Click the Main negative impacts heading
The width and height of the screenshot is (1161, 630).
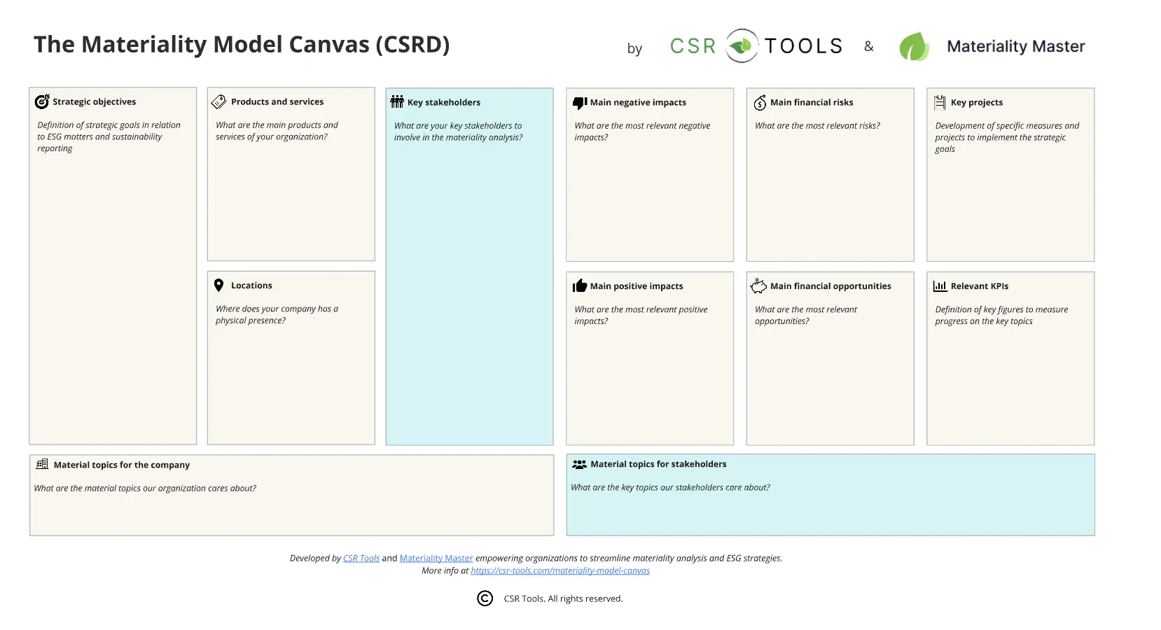pyautogui.click(x=638, y=102)
